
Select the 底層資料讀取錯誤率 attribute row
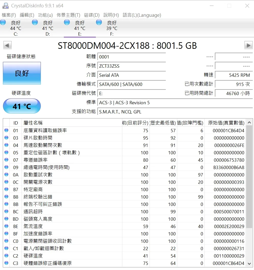(125, 130)
